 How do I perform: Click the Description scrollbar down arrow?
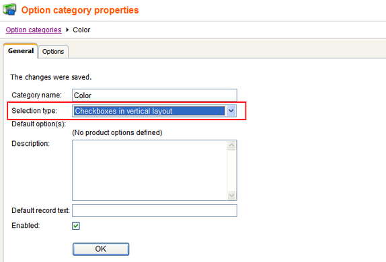pos(231,195)
